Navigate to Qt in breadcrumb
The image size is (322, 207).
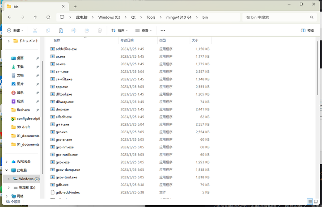(133, 17)
